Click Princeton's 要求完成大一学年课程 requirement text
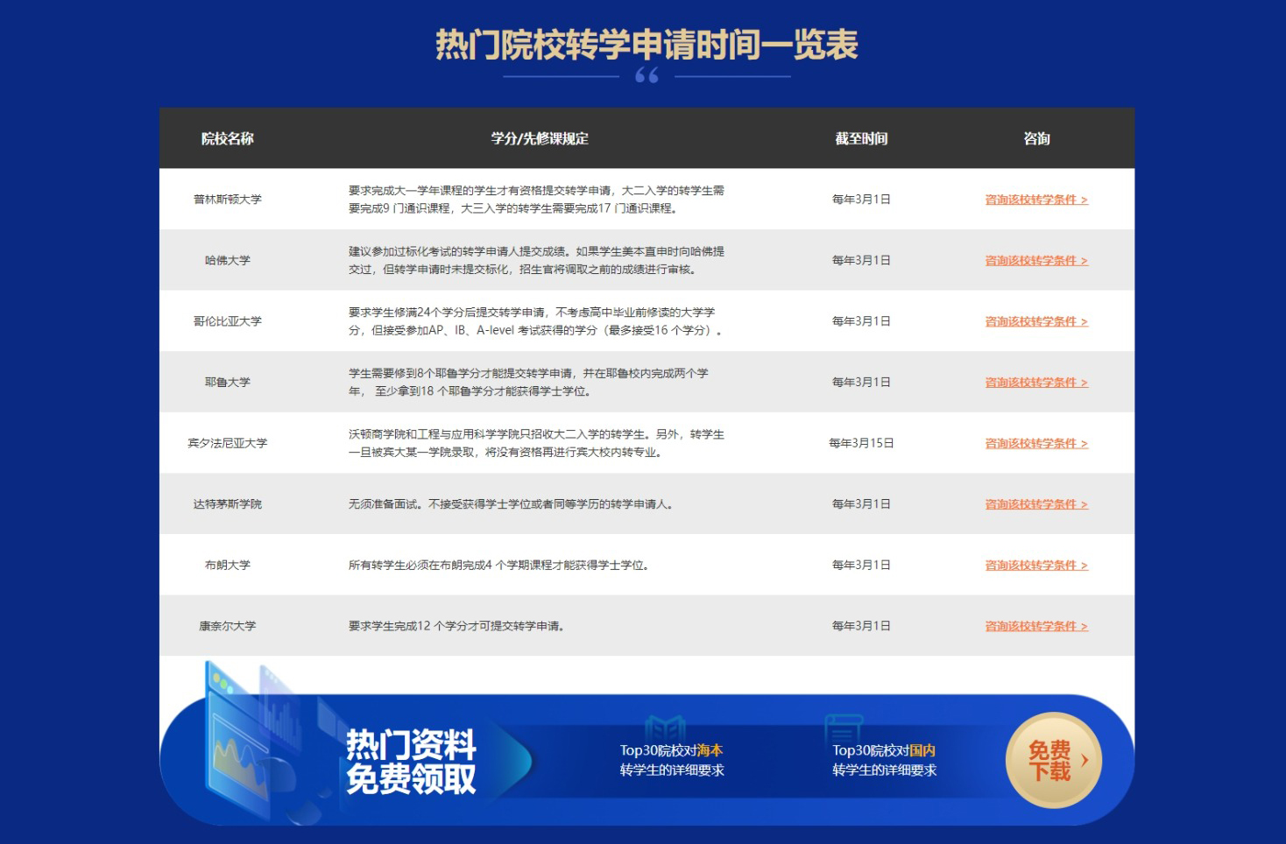The image size is (1286, 844). (536, 200)
